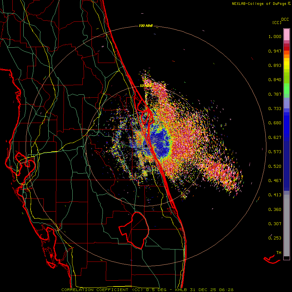The width and height of the screenshot is (292, 292).
Task: Click the TH threshold label
Action: 279,253
